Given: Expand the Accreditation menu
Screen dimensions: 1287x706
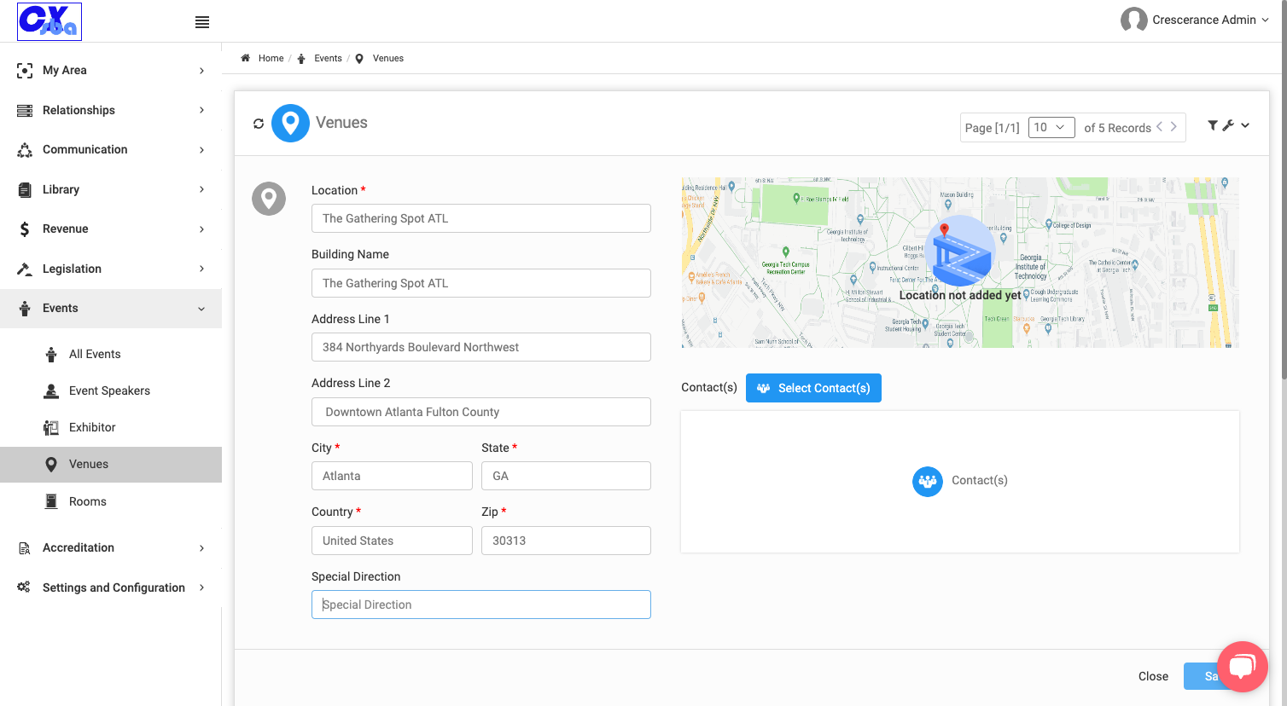Looking at the screenshot, I should click(111, 547).
